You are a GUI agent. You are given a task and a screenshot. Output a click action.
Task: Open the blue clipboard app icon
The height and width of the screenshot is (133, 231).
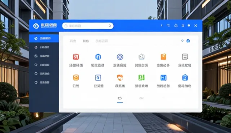pyautogui.click(x=185, y=78)
